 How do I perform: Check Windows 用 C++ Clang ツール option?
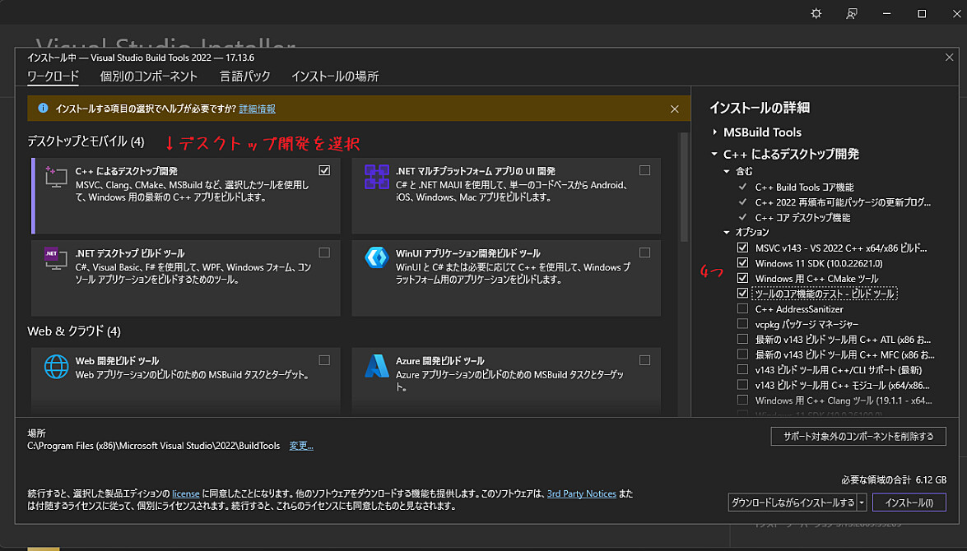click(742, 400)
